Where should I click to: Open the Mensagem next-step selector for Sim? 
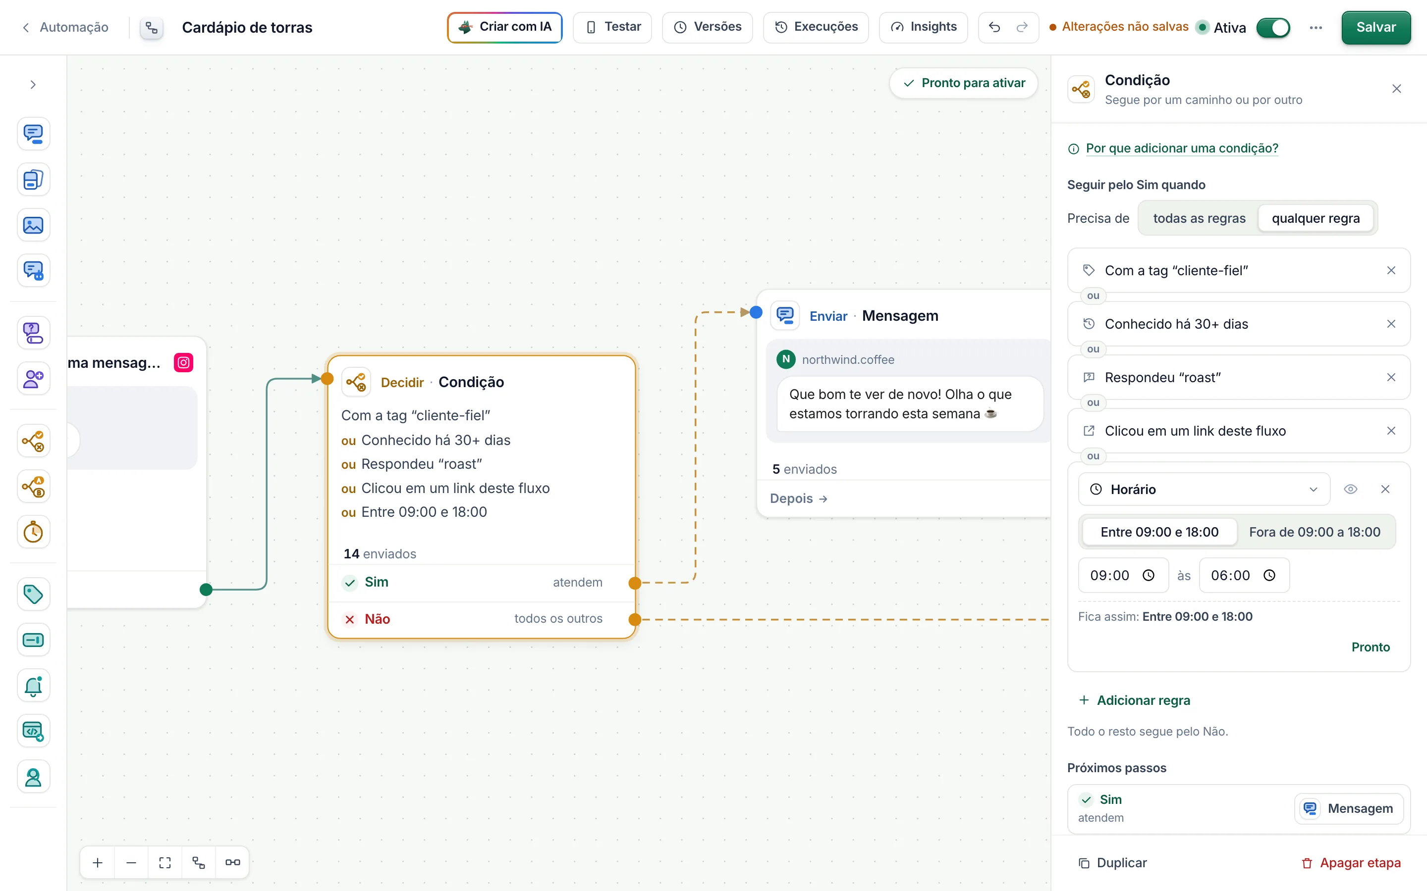click(1349, 808)
